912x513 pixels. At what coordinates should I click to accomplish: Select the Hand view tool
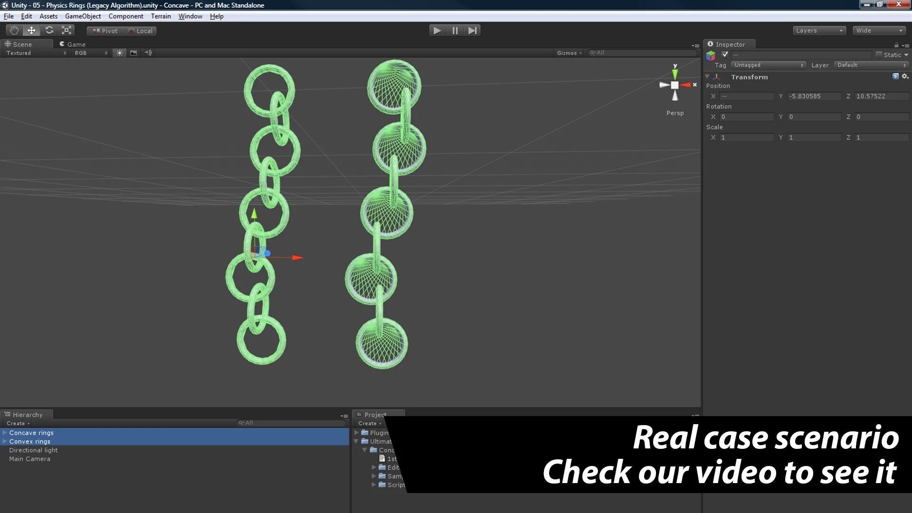(x=14, y=30)
